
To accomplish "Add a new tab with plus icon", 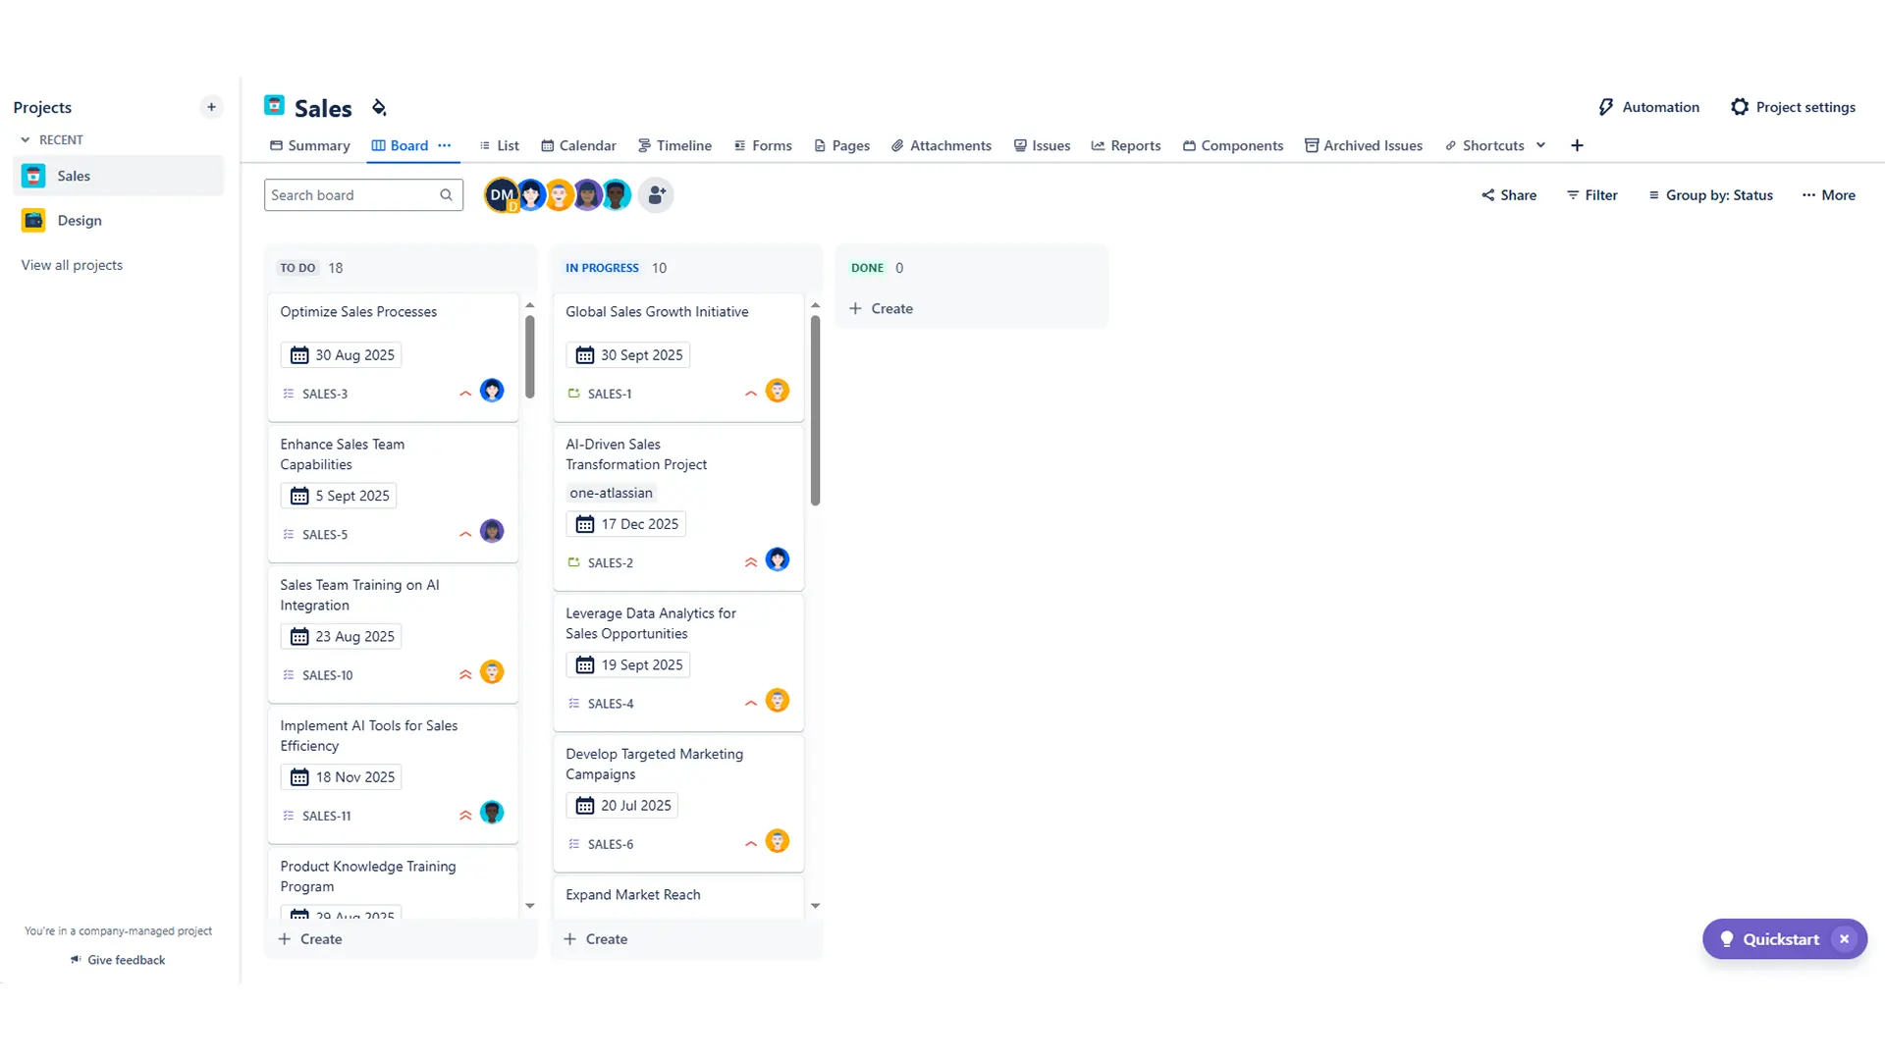I will tap(1578, 145).
